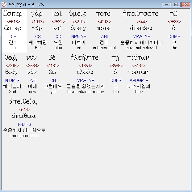Select the Greek word ἠλεήθητε

pos(85,58)
